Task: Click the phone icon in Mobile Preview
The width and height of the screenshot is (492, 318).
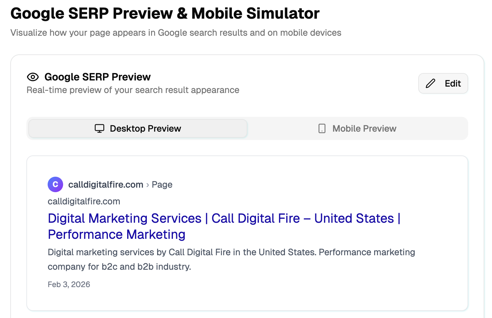Action: [322, 128]
